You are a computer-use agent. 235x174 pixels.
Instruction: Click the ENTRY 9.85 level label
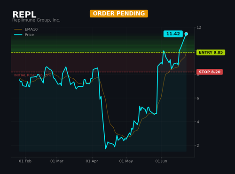click(211, 52)
